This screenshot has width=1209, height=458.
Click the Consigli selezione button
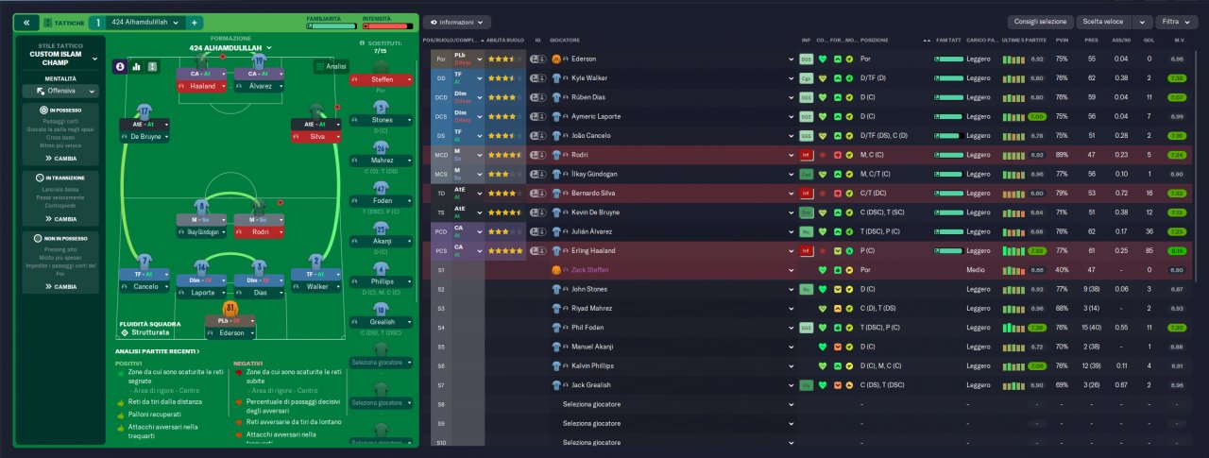click(x=1039, y=22)
